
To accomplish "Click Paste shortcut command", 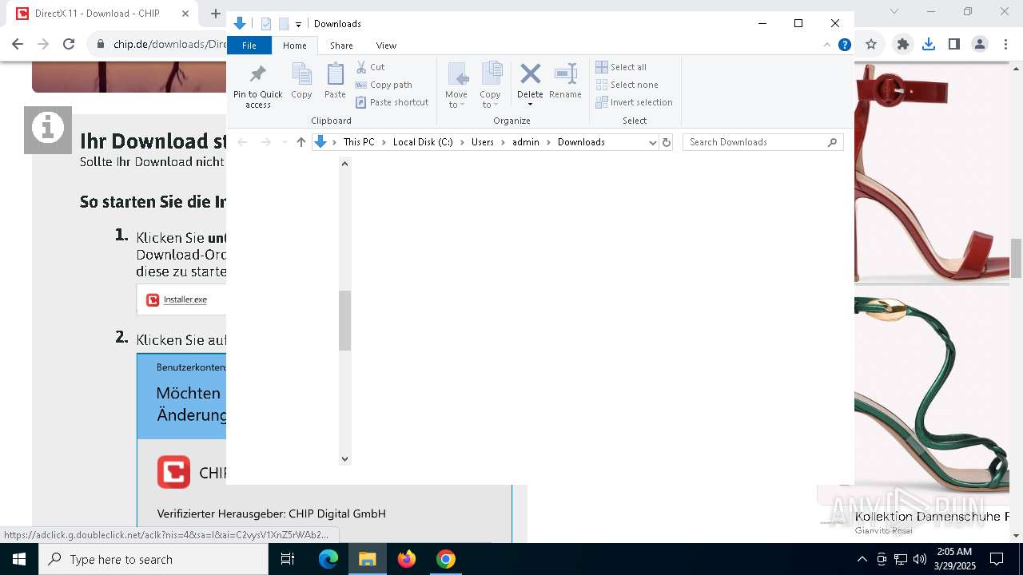I will pos(392,102).
